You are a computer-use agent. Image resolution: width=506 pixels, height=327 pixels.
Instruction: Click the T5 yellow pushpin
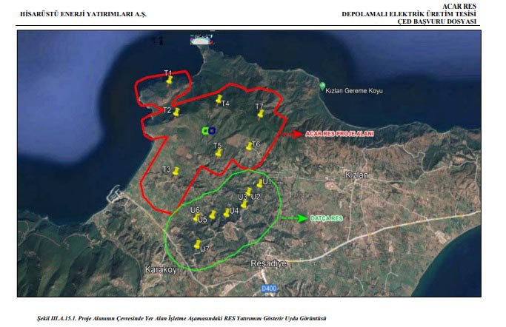[219, 152]
